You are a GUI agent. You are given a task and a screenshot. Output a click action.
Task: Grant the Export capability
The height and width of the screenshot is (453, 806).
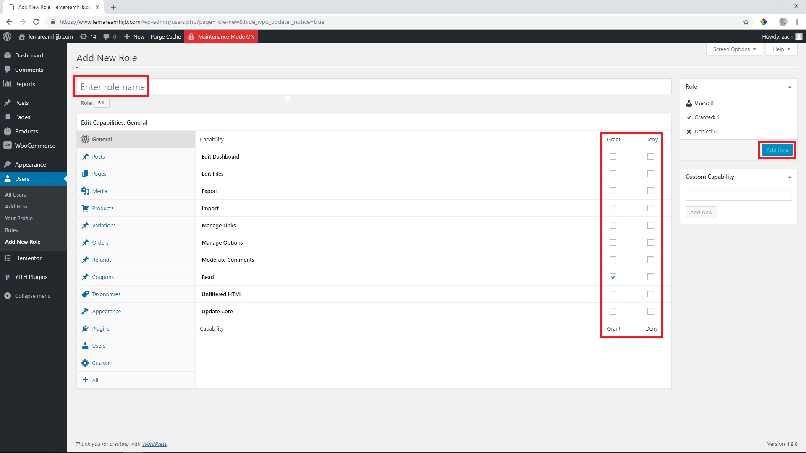(613, 191)
